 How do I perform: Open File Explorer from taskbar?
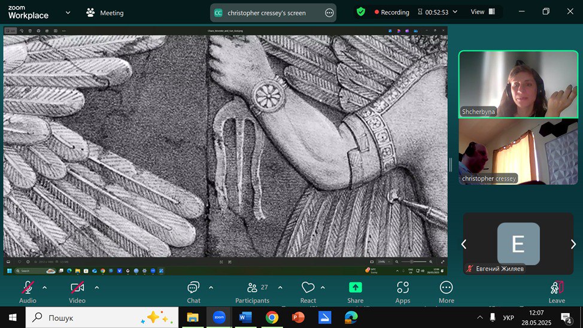click(x=193, y=318)
